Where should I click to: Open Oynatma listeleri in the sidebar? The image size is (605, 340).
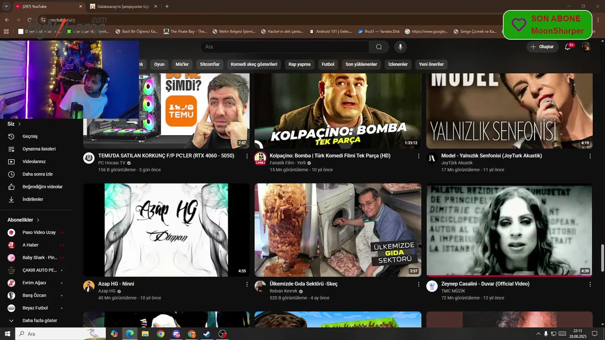coord(36,149)
